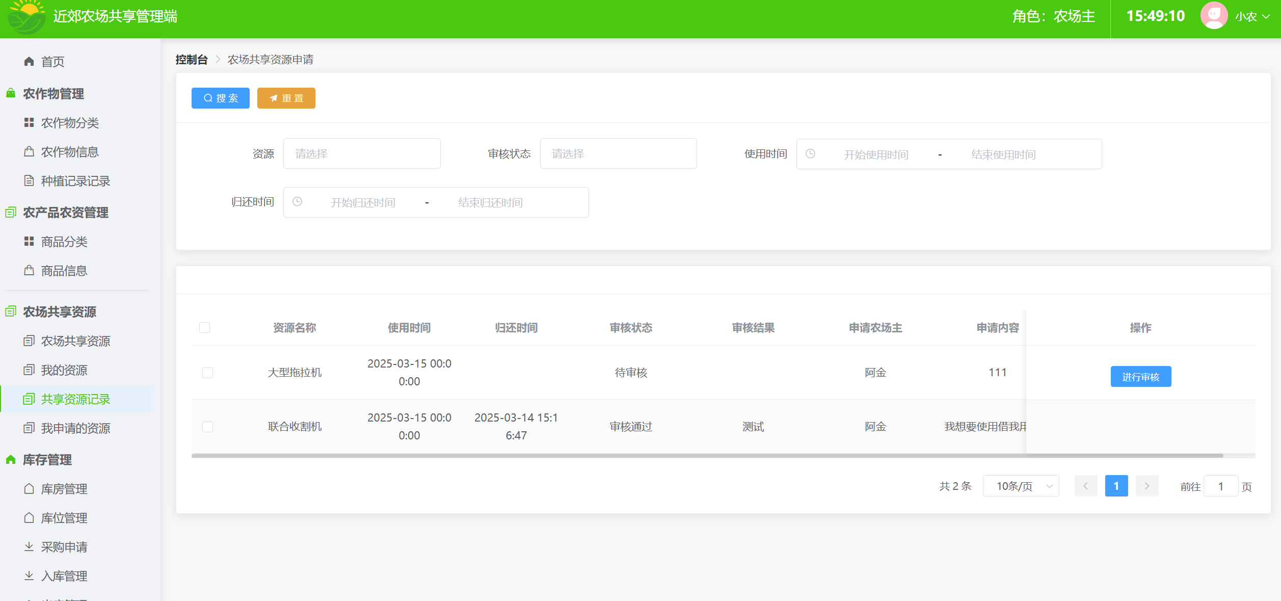Screen dimensions: 1281x601
Task: Click the clock icon in 归还时间 field
Action: pos(297,202)
